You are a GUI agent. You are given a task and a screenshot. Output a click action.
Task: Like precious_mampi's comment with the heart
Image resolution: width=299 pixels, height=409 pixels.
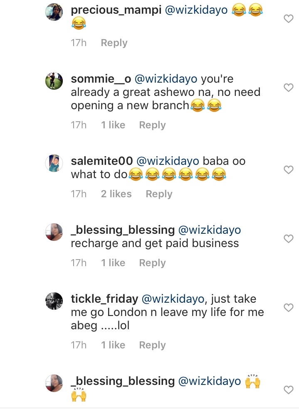pos(288,19)
